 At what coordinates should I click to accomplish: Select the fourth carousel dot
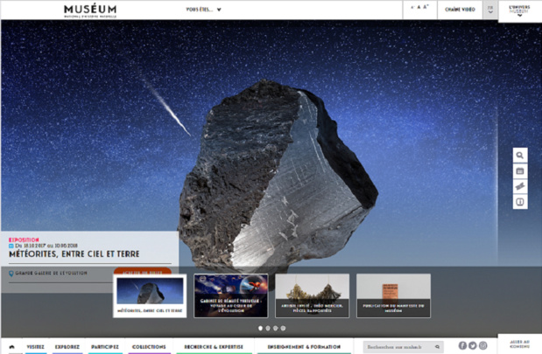(284, 329)
